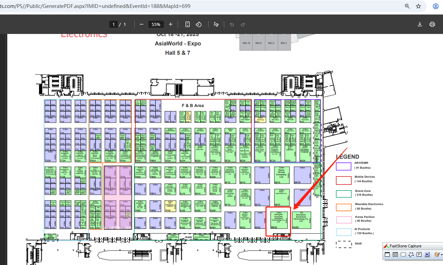443x265 pixels.
Task: Click Mobile Devices red legend swatch
Action: (343, 180)
